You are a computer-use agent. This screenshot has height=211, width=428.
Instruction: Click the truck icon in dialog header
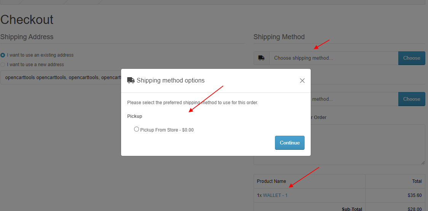click(x=131, y=80)
